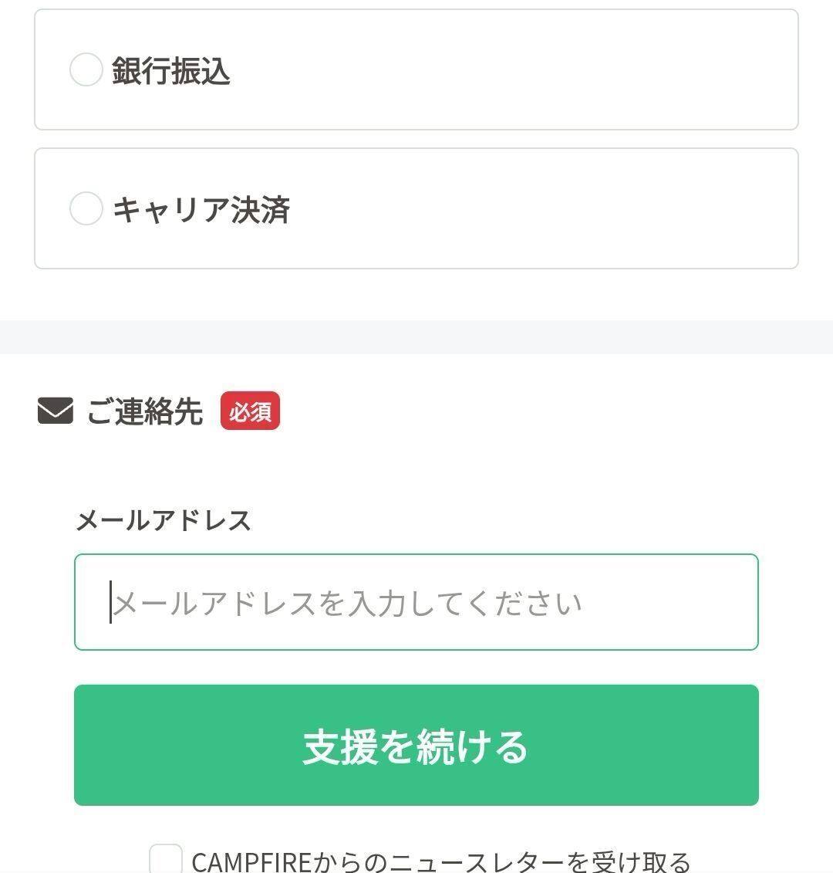
Task: Click the text cursor in the email field
Action: click(x=111, y=602)
